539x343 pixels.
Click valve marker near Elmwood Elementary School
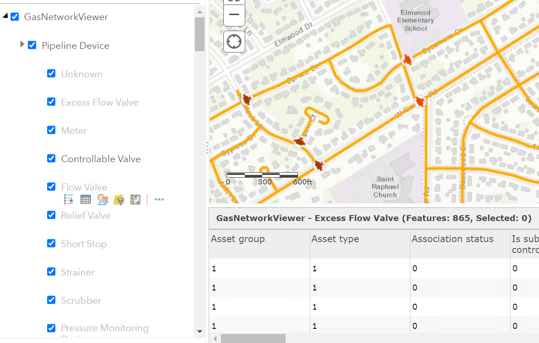[x=407, y=60]
